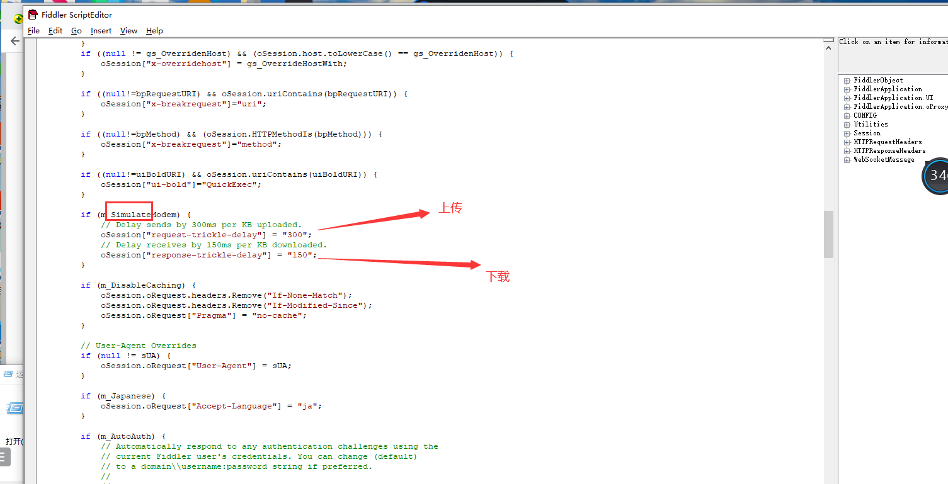Click the yellow plus icon behind the editor
The width and height of the screenshot is (948, 484).
(x=19, y=19)
